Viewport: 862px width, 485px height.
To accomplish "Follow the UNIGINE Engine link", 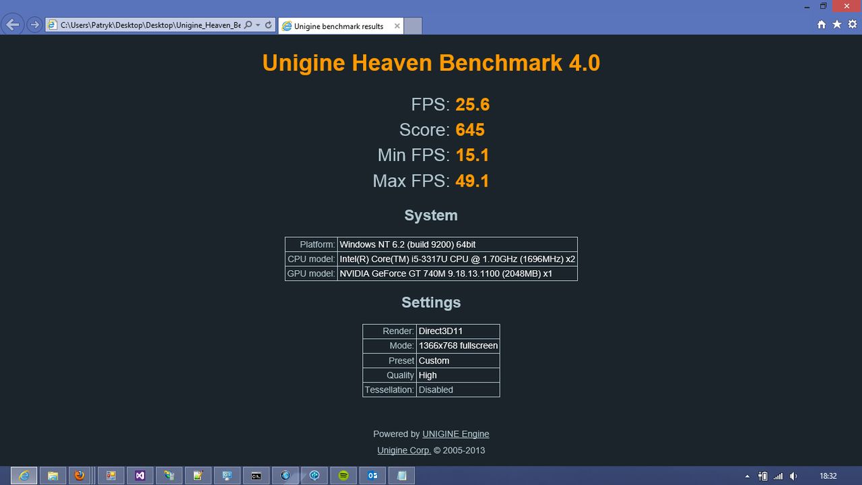I will click(x=455, y=434).
